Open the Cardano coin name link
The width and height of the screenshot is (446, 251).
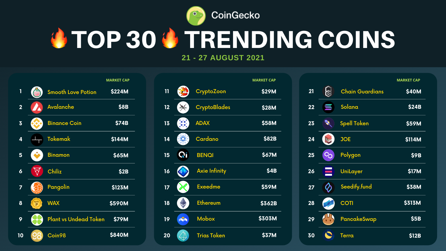pyautogui.click(x=207, y=139)
